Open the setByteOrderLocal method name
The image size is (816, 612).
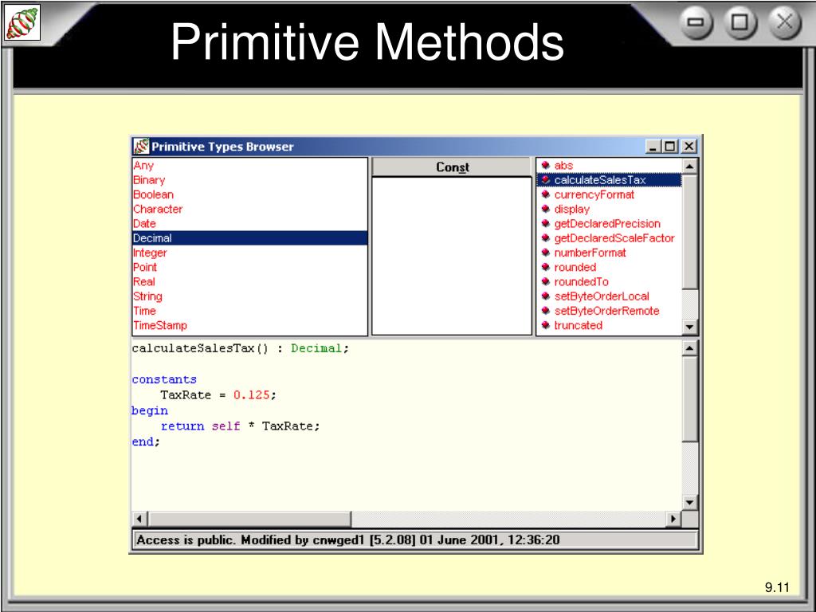click(x=602, y=296)
